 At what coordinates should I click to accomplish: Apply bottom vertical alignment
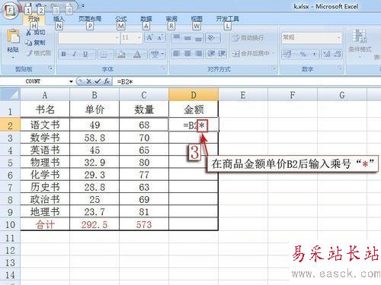click(198, 38)
